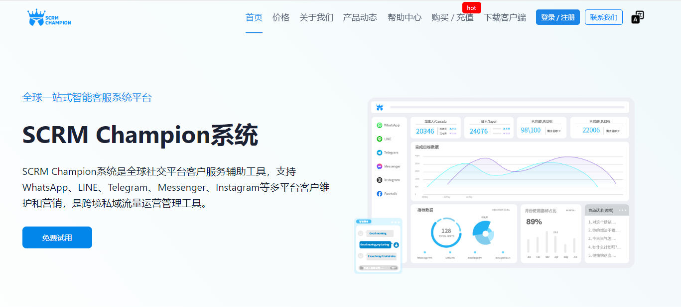Click the 128 Total Units donut chart
681x307 pixels.
coord(446,232)
